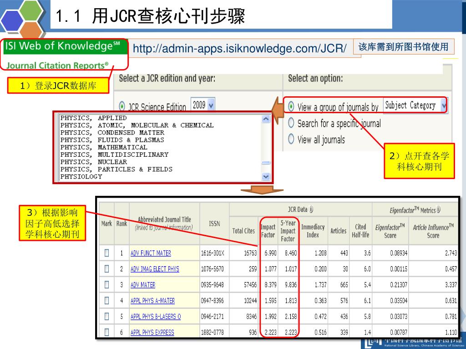Mark the ADV MATER checkbox
Screen dimensions: 466x349
click(106, 284)
